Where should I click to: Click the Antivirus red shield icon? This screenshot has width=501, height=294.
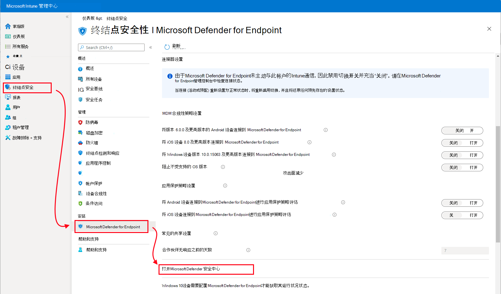(81, 122)
